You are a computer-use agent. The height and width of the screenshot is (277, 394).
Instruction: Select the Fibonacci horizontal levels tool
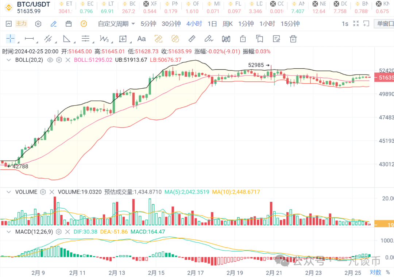click(x=85, y=39)
